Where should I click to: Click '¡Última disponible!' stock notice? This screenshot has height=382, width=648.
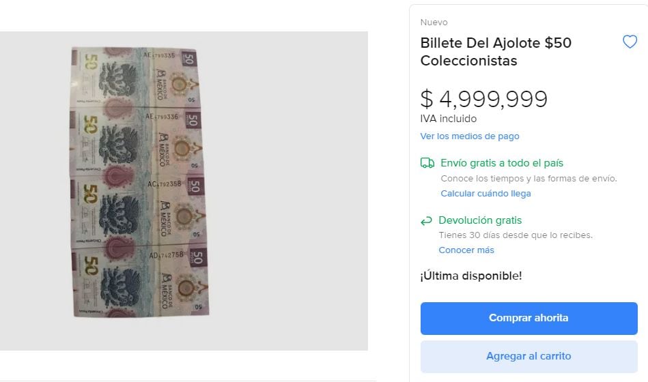470,276
